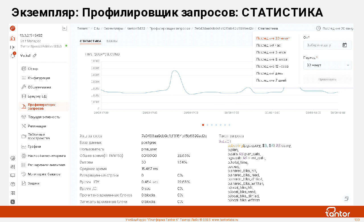Select the last carousel dot under chart

coord(229,125)
